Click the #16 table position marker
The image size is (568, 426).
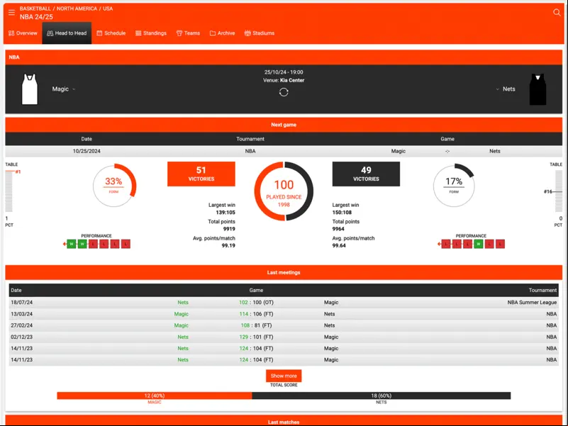click(548, 191)
